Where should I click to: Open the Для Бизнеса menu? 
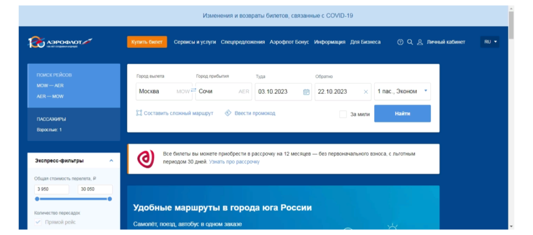click(x=365, y=42)
